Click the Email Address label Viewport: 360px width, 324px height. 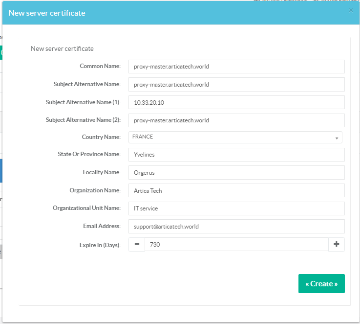point(102,226)
